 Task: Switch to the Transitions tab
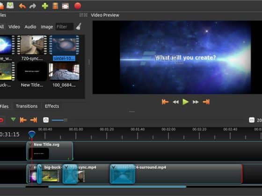point(27,106)
